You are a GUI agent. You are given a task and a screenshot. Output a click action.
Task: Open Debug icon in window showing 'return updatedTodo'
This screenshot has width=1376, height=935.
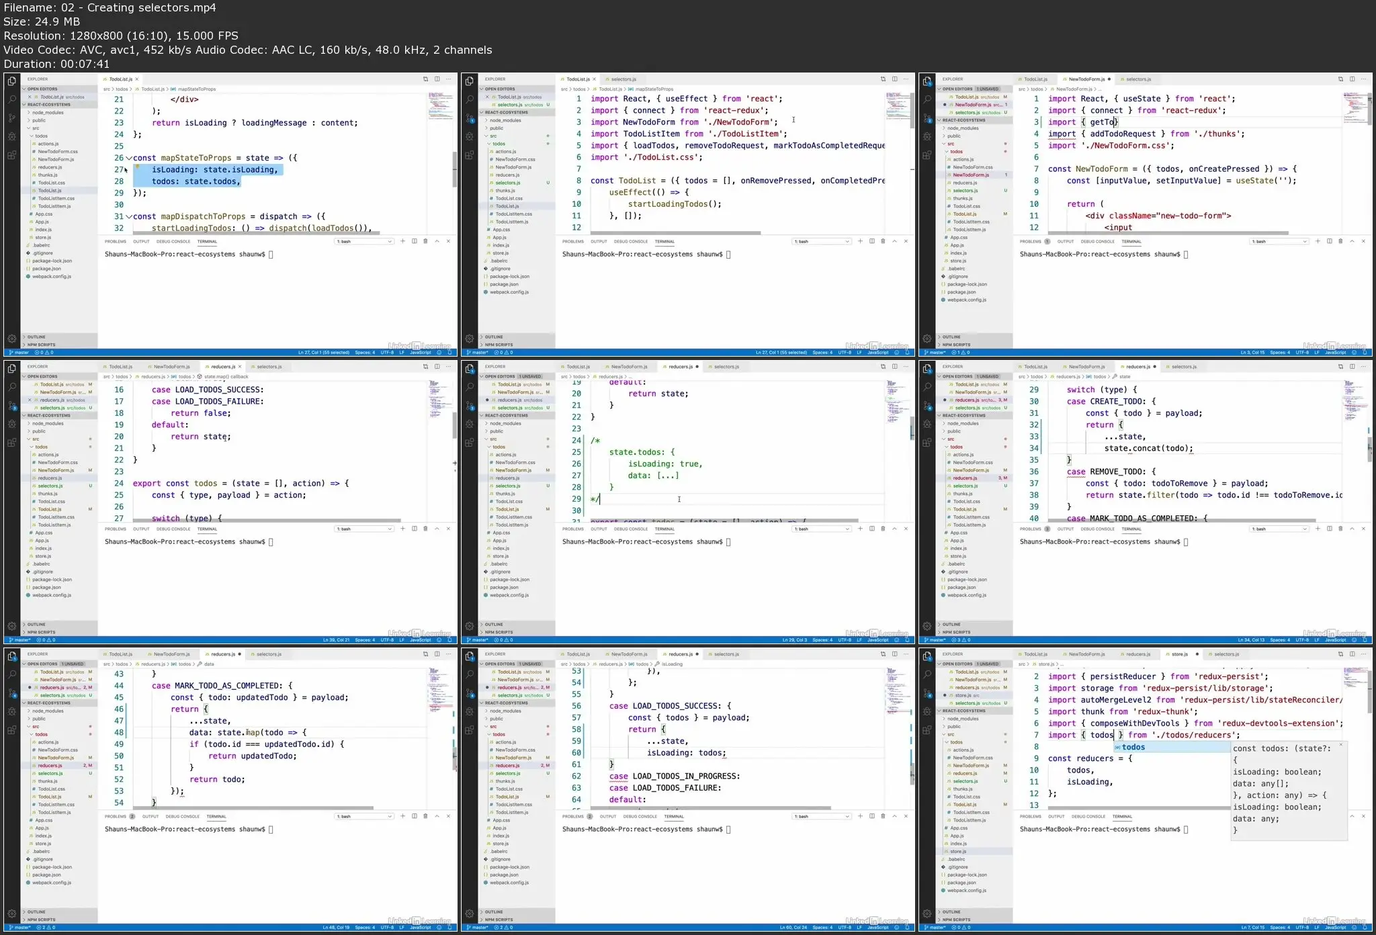point(11,711)
